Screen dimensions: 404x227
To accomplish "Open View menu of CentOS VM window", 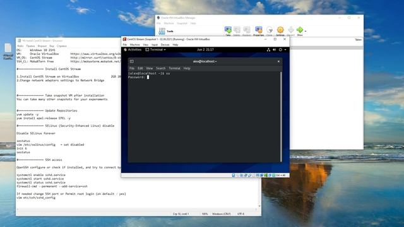I will point(146,45).
